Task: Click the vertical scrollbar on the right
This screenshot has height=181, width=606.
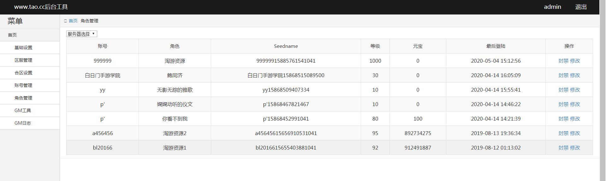Action: pos(603,94)
